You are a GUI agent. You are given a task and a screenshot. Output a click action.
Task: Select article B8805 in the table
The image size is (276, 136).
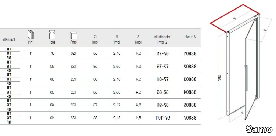(x=190, y=105)
